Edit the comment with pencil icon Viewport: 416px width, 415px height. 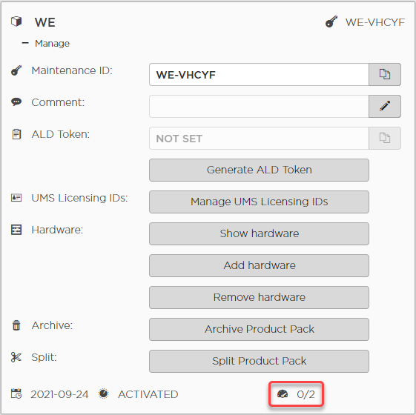(x=385, y=106)
